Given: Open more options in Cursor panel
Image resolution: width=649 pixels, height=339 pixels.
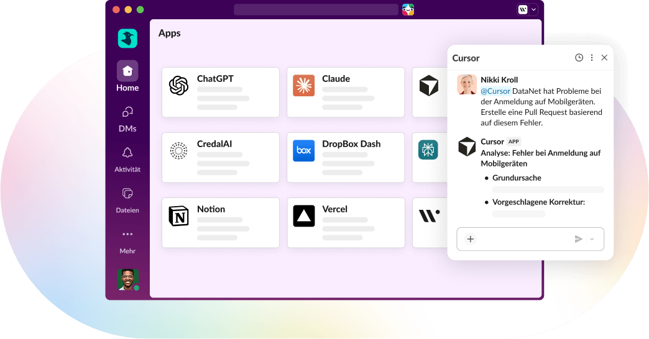Looking at the screenshot, I should (592, 58).
